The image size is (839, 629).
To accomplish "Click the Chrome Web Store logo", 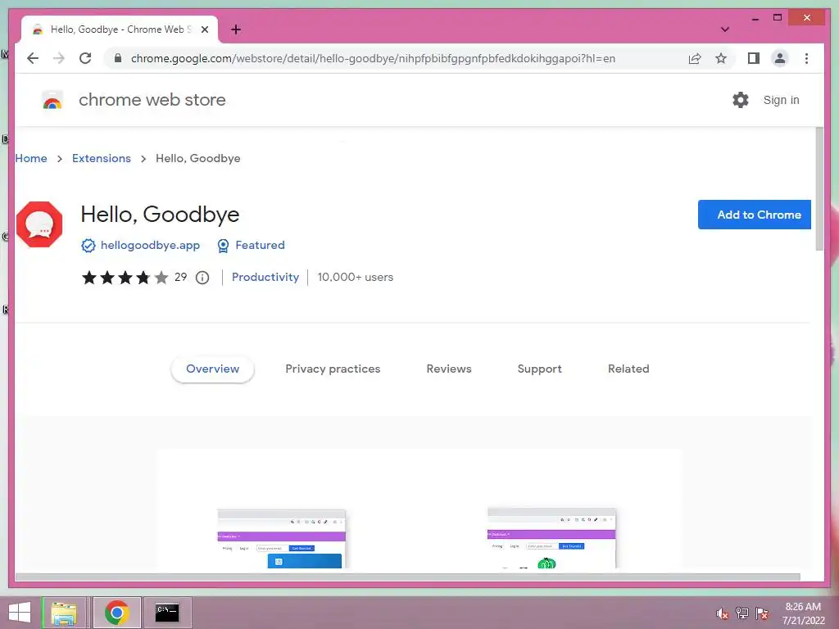I will coord(52,100).
